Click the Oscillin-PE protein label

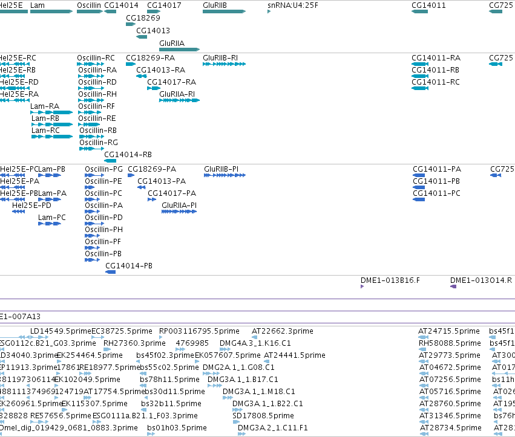point(103,181)
